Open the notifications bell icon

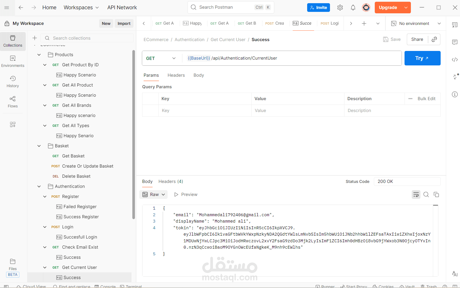[353, 8]
